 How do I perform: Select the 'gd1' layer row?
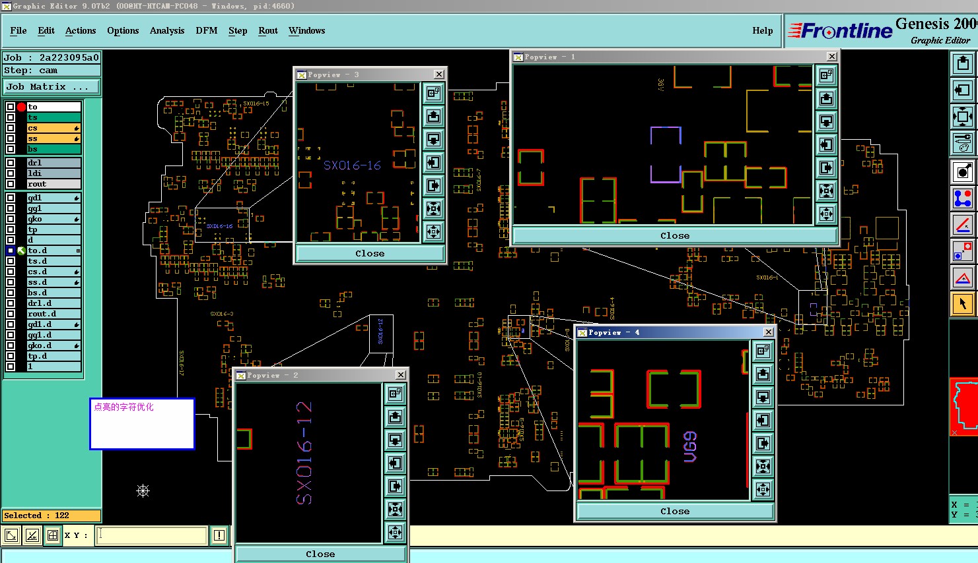point(53,198)
